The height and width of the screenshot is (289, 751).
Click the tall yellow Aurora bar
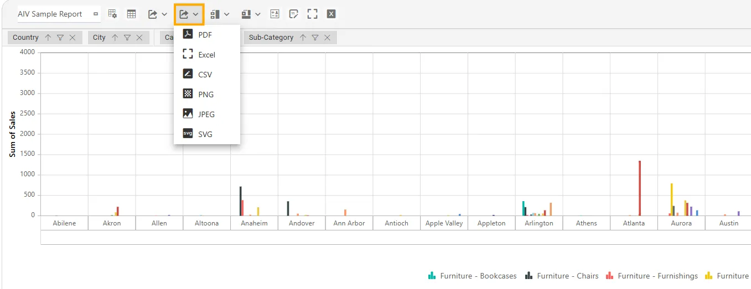672,199
